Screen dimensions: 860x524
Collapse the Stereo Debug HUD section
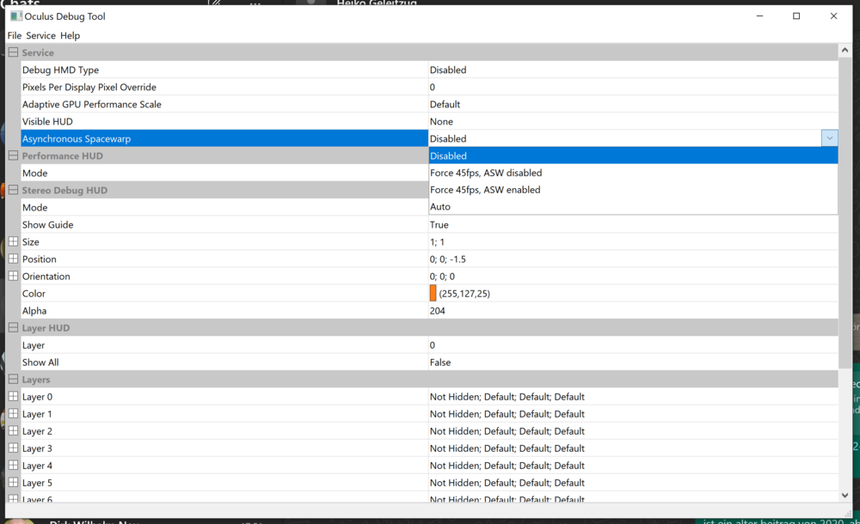[13, 190]
